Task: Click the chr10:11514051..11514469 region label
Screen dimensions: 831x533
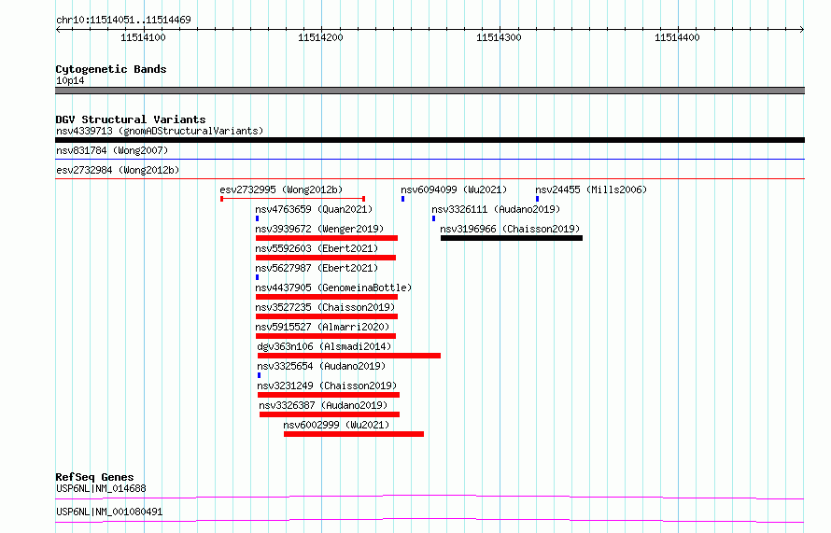Action: coord(123,21)
